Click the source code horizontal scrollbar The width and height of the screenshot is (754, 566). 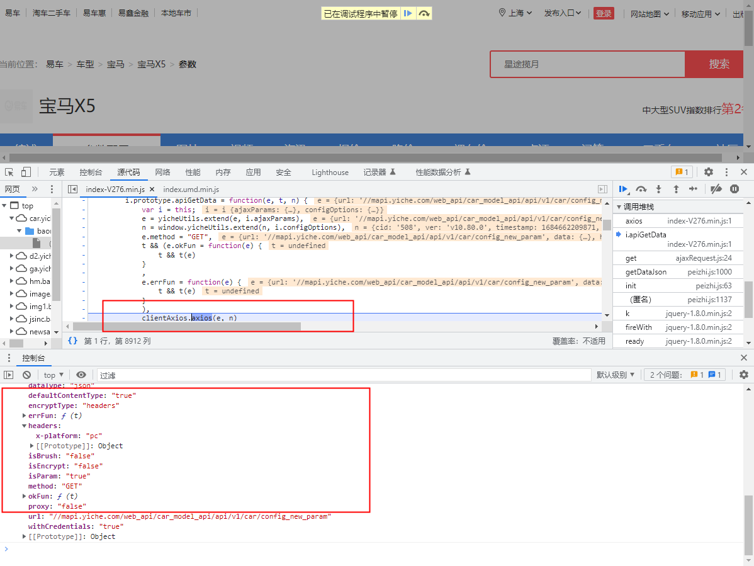tap(186, 327)
